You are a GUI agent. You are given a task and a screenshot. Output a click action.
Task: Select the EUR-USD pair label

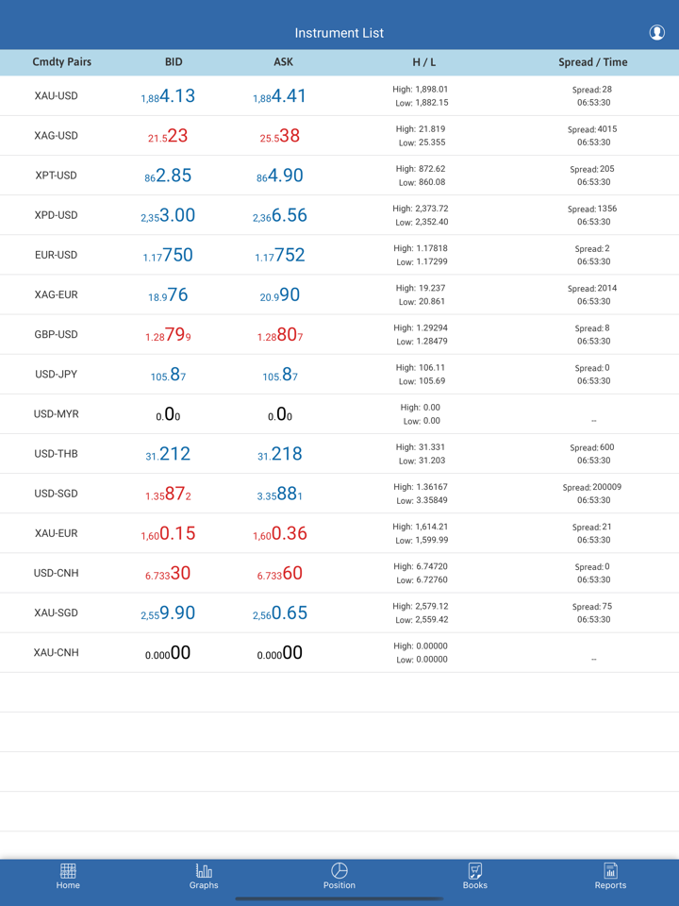click(x=56, y=255)
